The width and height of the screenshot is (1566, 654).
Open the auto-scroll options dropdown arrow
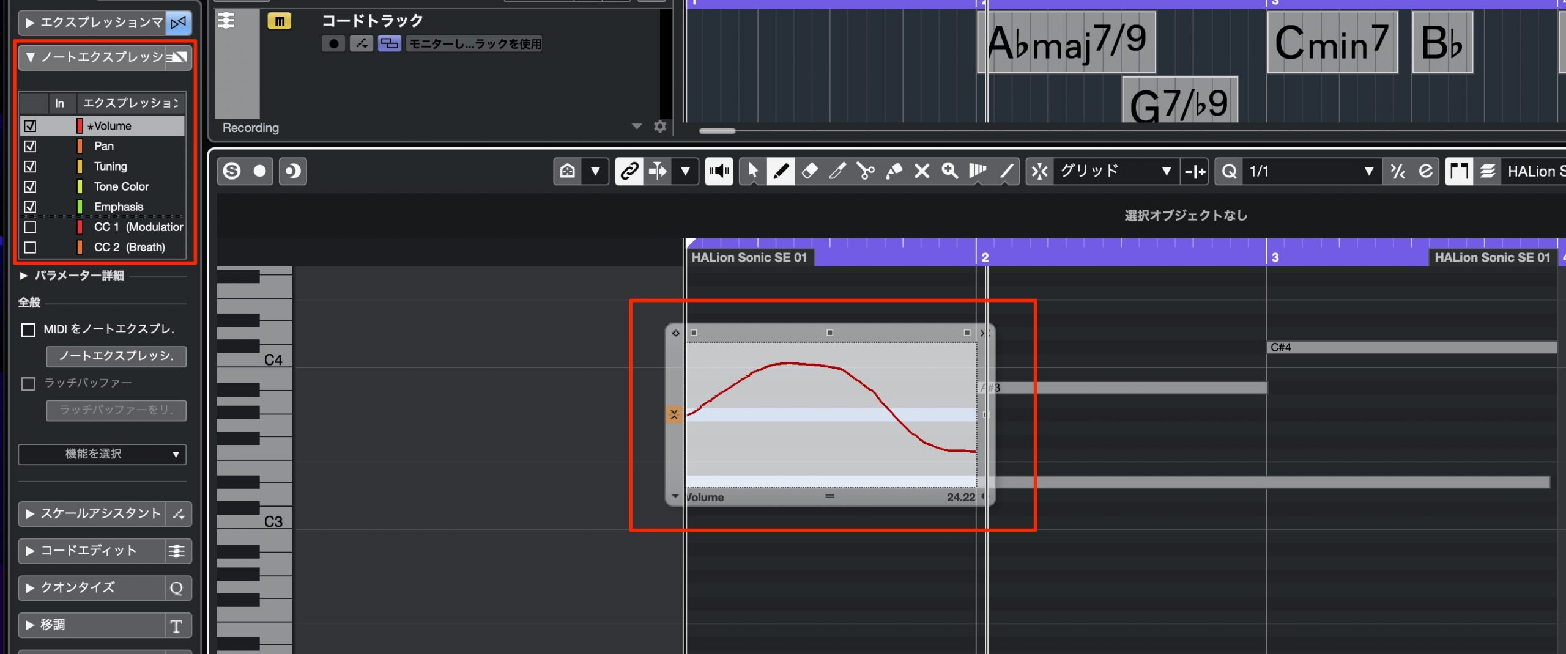[x=686, y=171]
